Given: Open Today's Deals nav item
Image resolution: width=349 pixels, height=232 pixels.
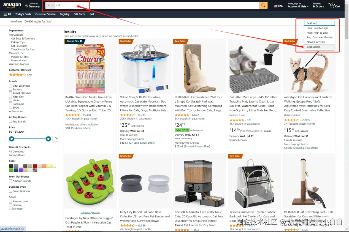Looking at the screenshot, I should 23,14.
